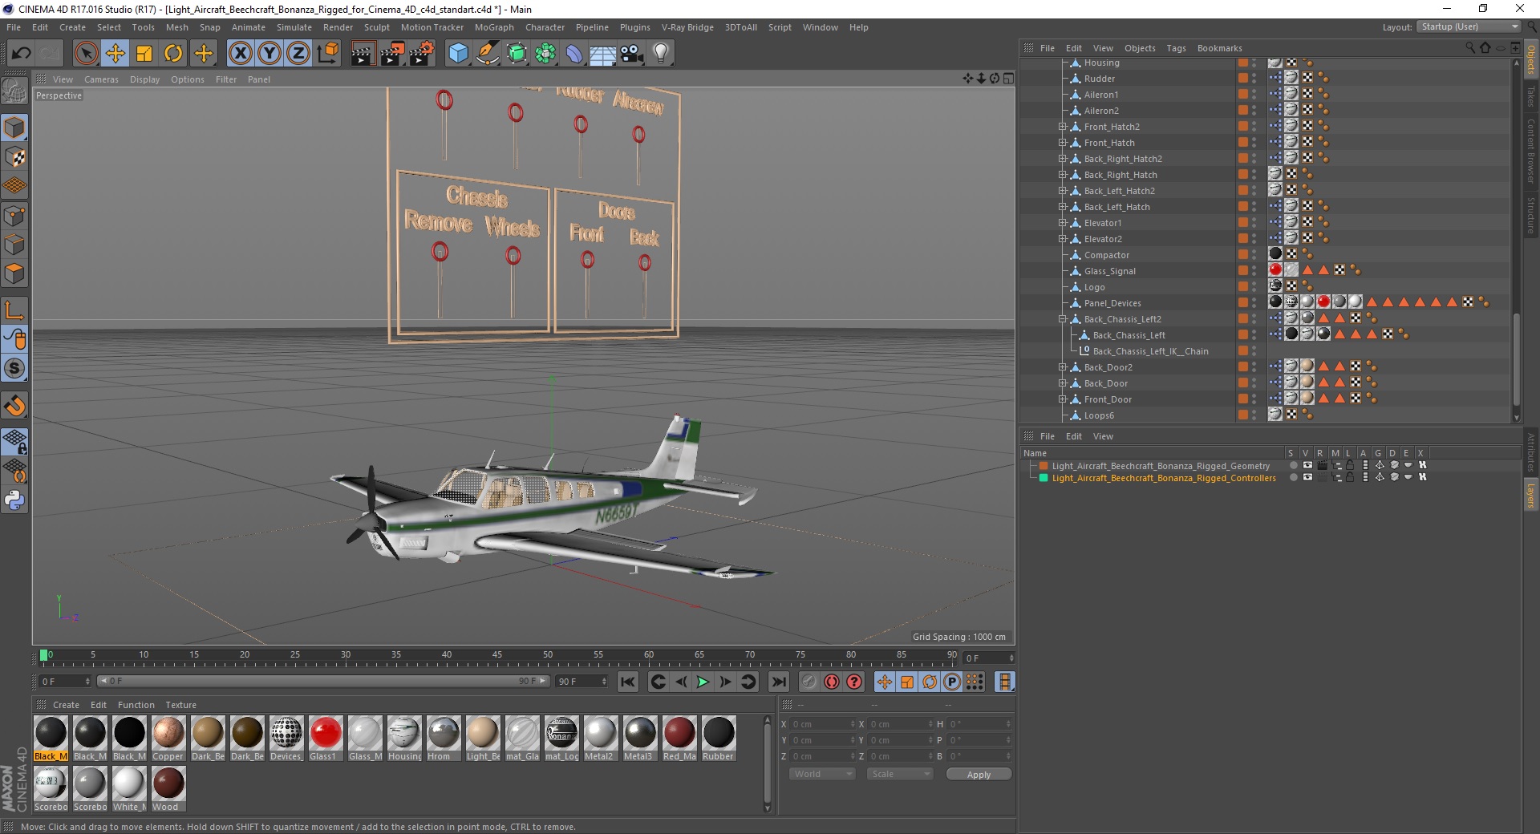Open the Scale coordinate dropdown
1540x834 pixels.
click(x=900, y=774)
